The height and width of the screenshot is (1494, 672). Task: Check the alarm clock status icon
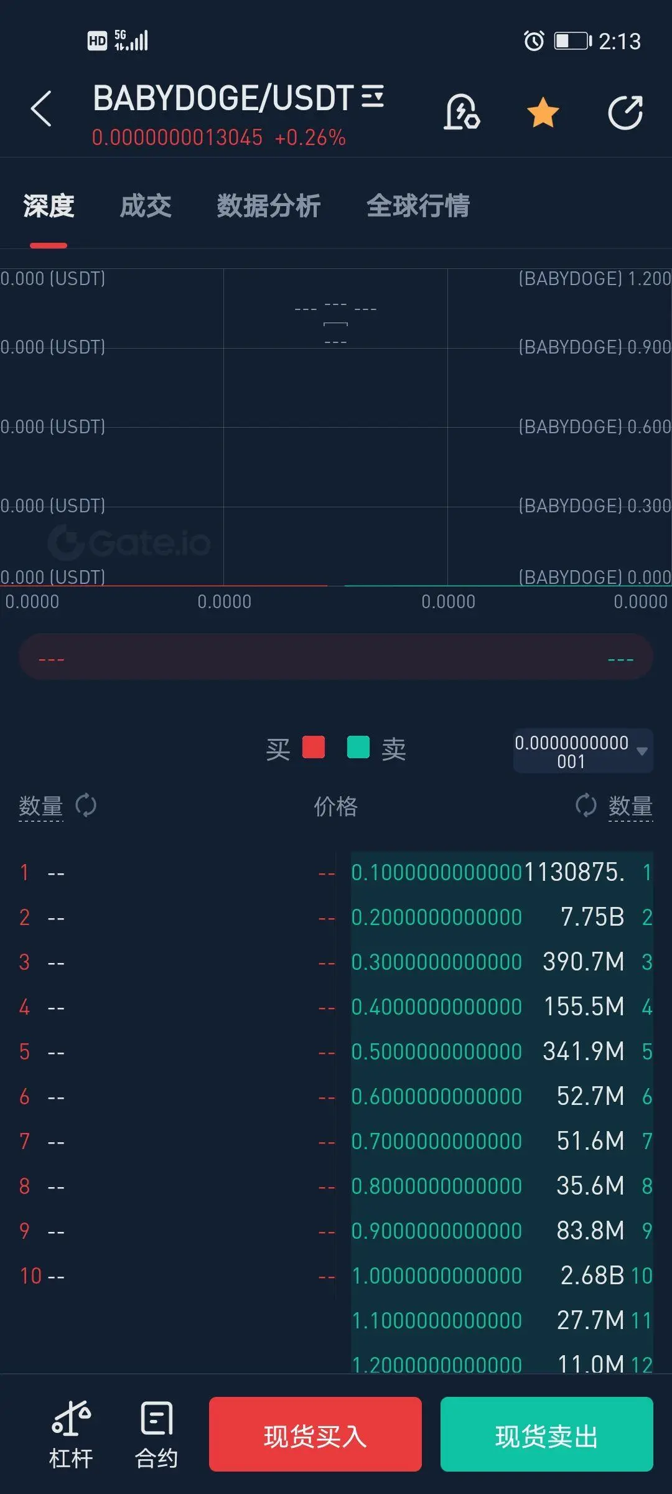(x=534, y=41)
